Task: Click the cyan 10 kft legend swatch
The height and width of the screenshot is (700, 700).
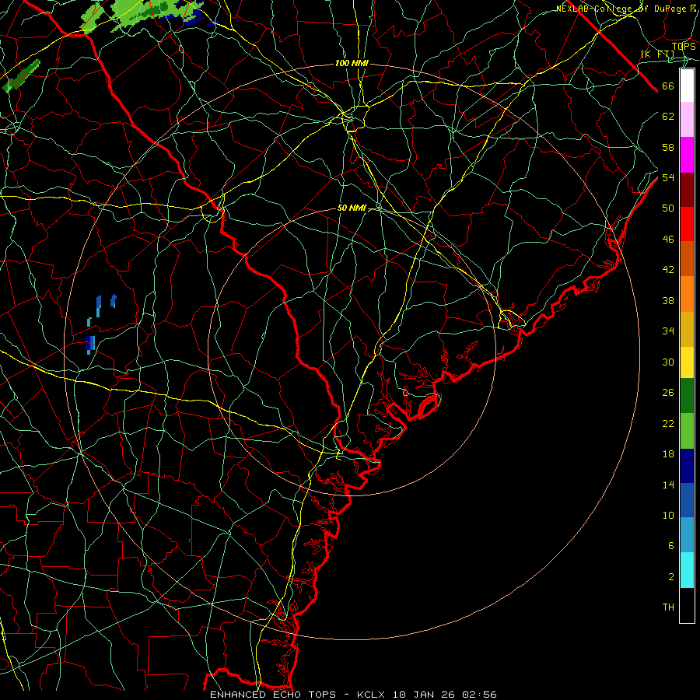Action: [687, 570]
